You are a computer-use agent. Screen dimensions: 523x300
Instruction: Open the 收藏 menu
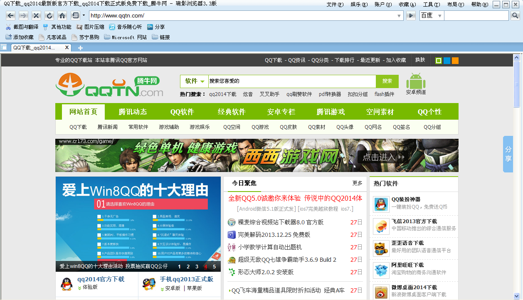[x=407, y=5]
